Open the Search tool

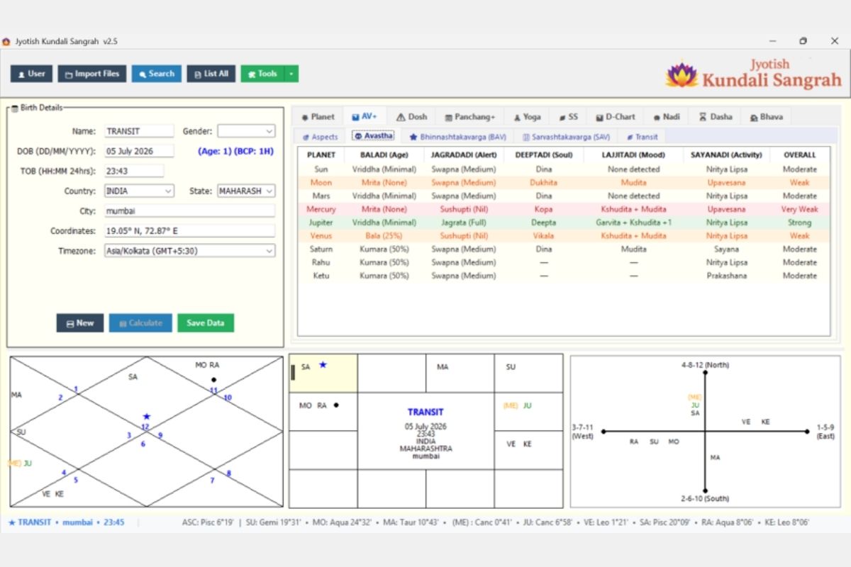157,74
